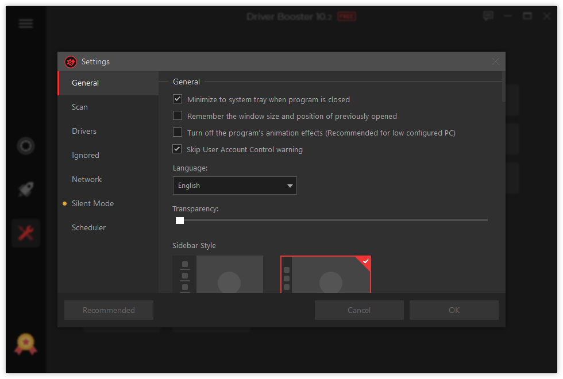Toggle Minimize to system tray checkbox
The height and width of the screenshot is (379, 563).
click(178, 99)
